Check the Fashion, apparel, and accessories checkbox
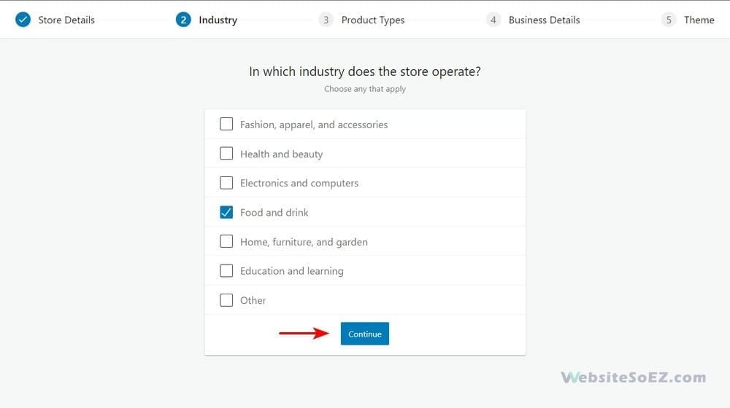 (226, 124)
